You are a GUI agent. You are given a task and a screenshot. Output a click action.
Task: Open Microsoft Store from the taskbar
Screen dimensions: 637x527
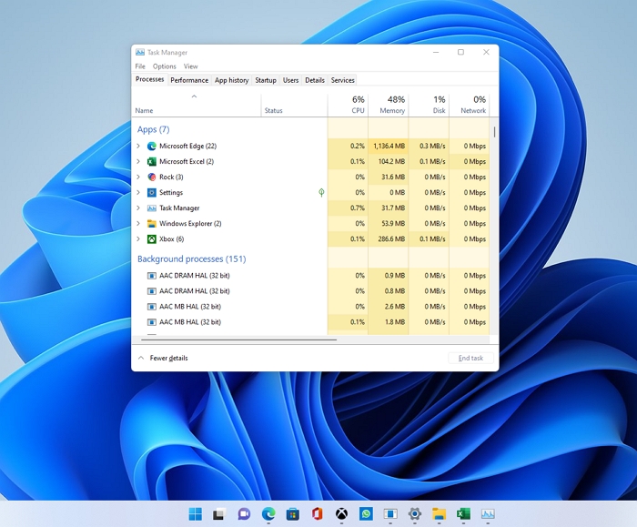292,514
